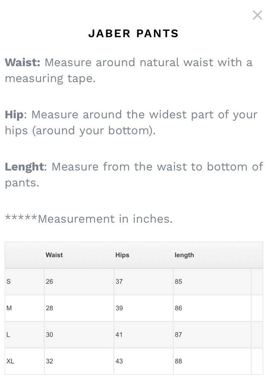
Task: Select the XL size row label
Action: (x=10, y=361)
